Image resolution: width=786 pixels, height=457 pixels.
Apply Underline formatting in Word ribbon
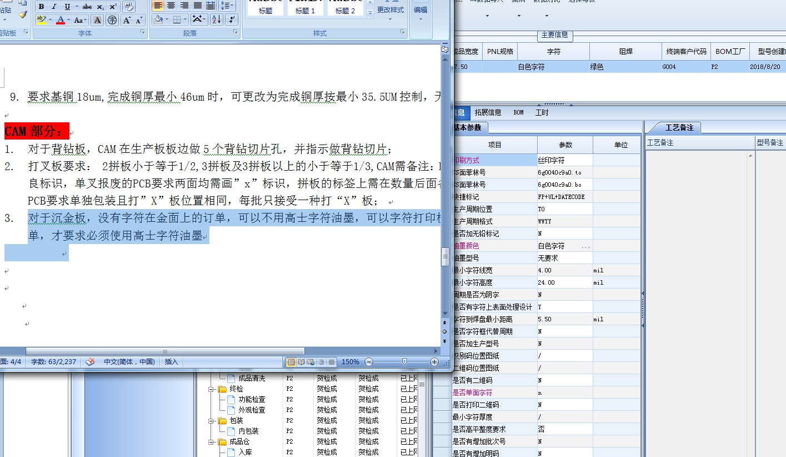tap(67, 7)
